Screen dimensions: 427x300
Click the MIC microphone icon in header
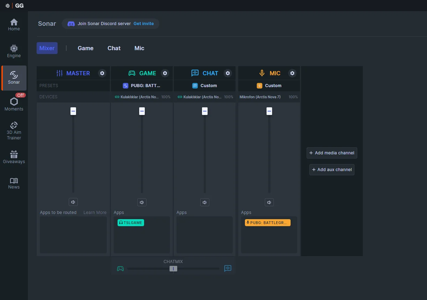pyautogui.click(x=262, y=73)
